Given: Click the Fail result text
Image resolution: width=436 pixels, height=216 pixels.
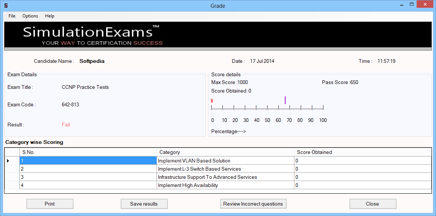Looking at the screenshot, I should tap(66, 125).
